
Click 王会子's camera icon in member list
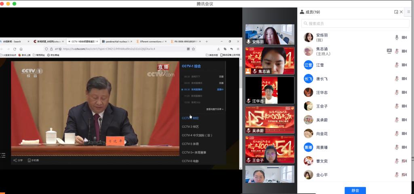[x=404, y=106]
